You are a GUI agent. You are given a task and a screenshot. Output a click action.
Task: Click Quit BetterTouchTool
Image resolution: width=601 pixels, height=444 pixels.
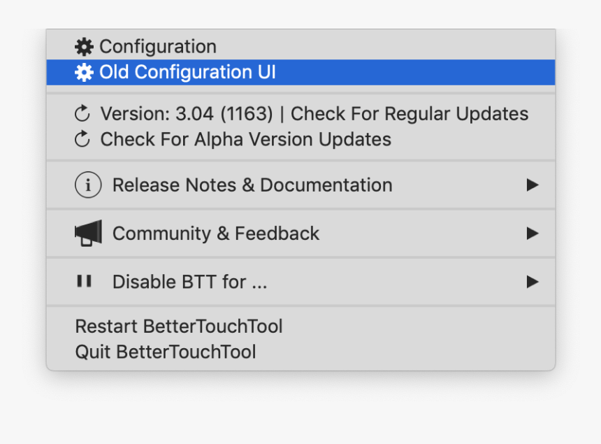[166, 352]
